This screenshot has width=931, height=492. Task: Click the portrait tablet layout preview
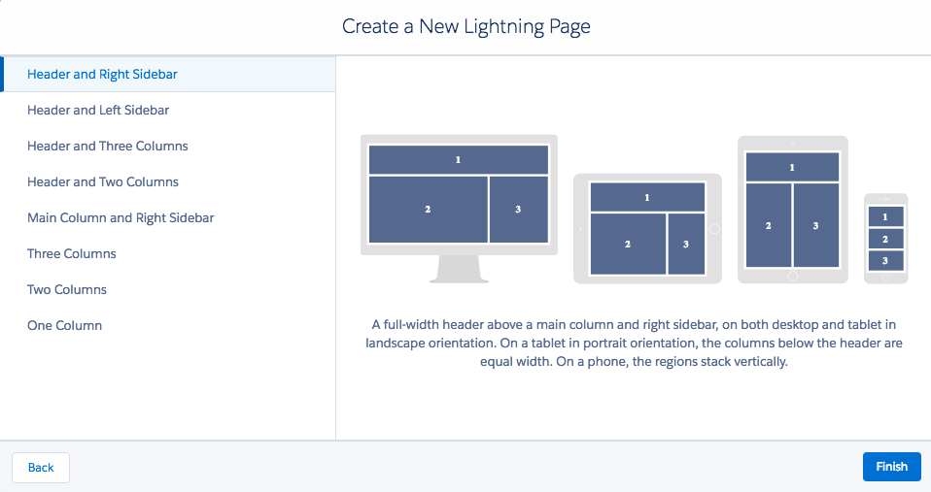793,210
